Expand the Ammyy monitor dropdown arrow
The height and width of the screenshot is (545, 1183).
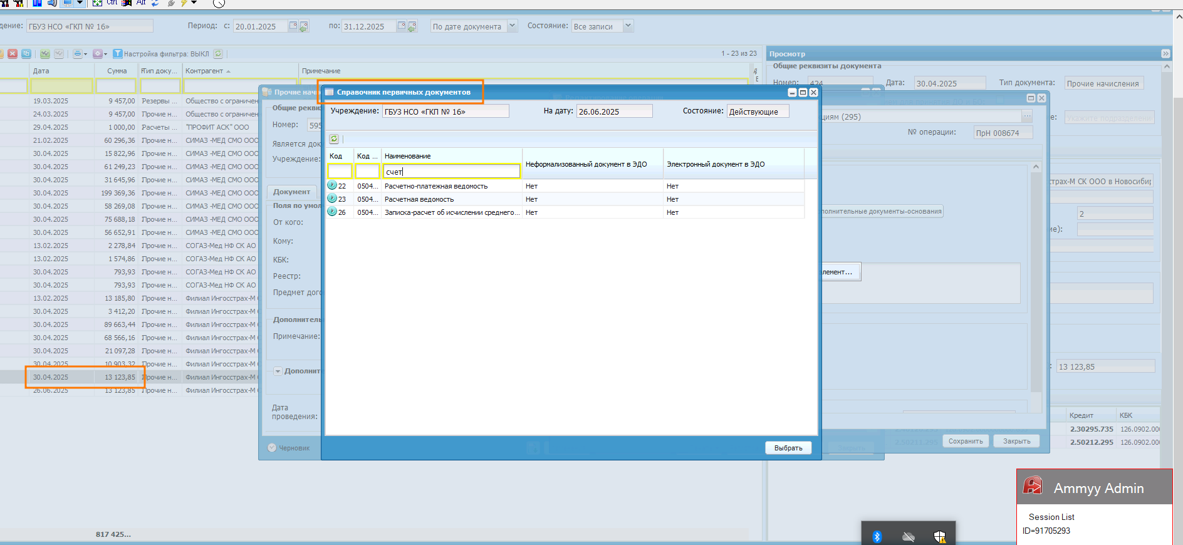(x=80, y=3)
